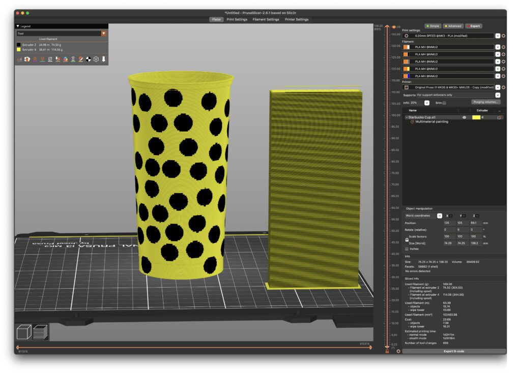The image size is (521, 373).
Task: Click the Multimaterial painting icon in object list
Action: click(x=412, y=122)
